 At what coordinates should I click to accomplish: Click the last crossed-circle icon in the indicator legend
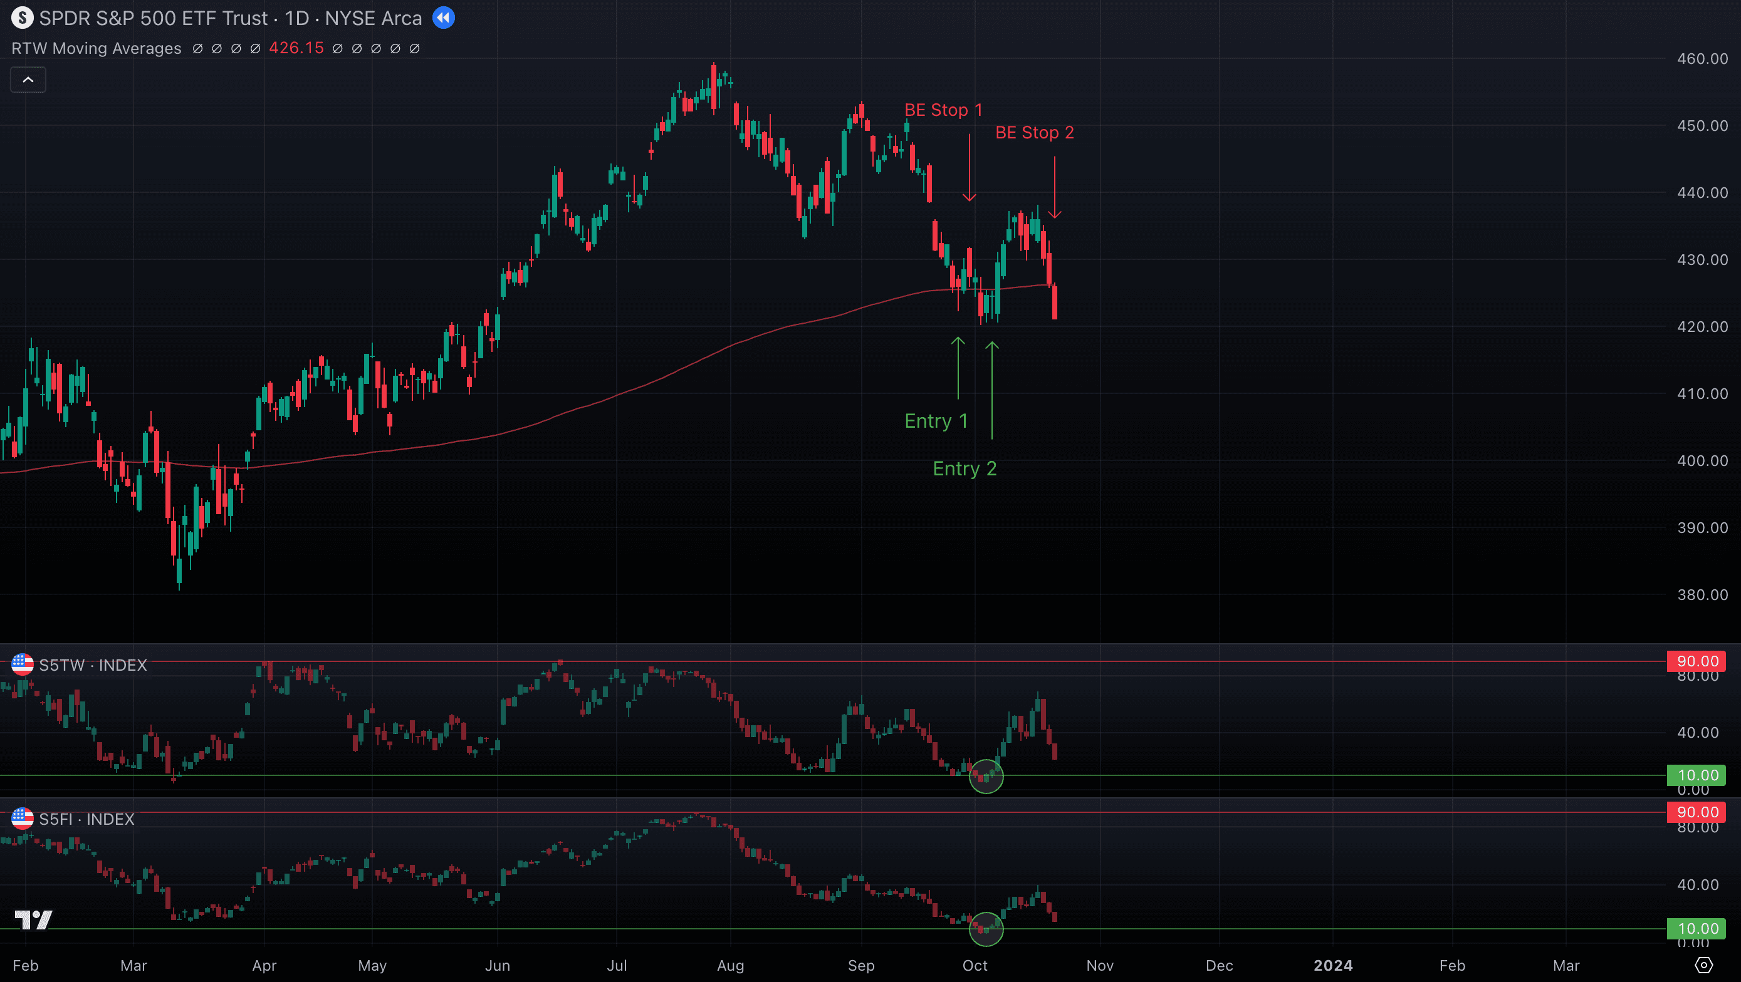pyautogui.click(x=414, y=48)
